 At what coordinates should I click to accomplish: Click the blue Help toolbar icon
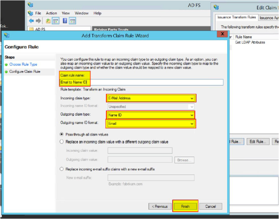click(65, 21)
